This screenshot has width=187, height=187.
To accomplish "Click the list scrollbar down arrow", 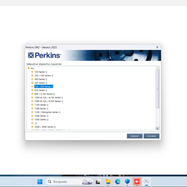I will [157, 128].
